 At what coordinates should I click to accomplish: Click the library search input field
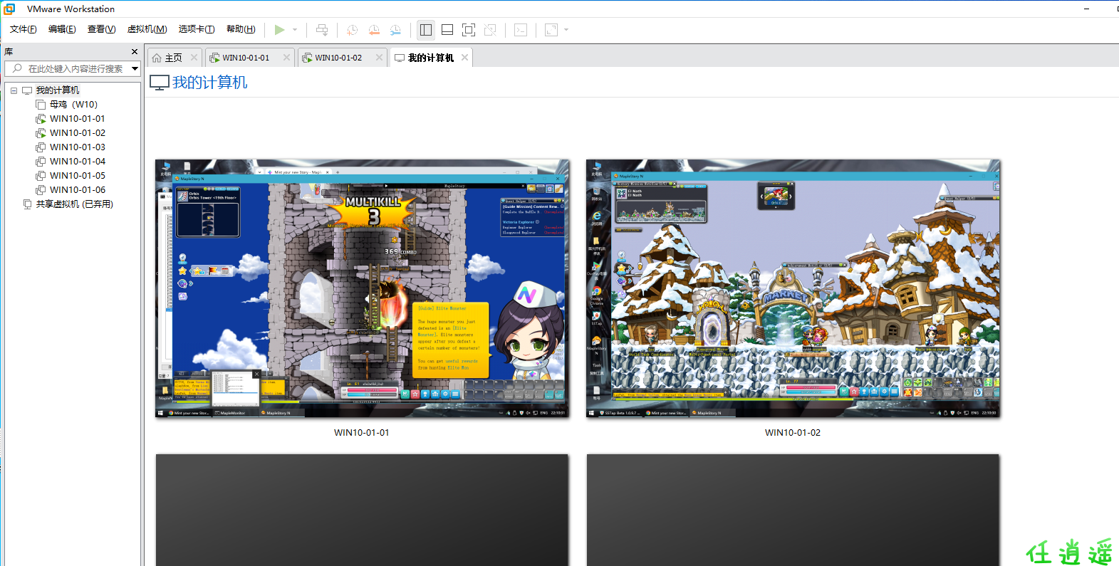tap(75, 68)
